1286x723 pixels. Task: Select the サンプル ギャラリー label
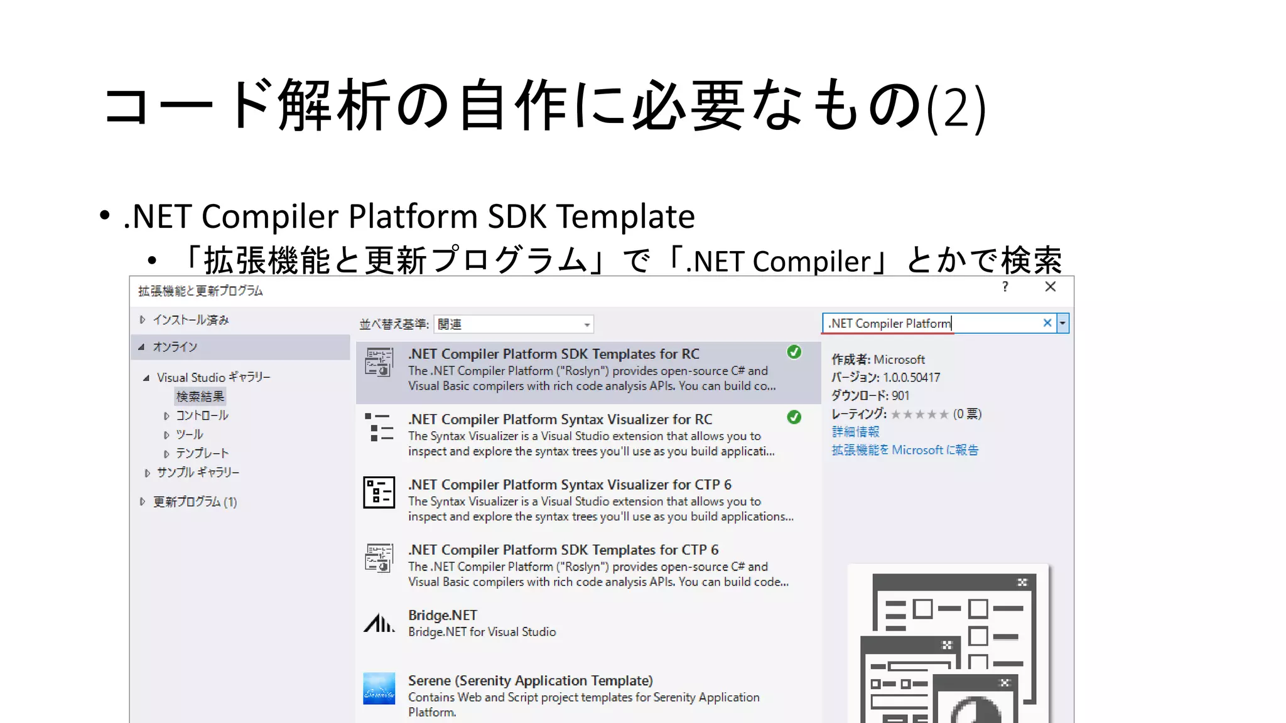198,472
